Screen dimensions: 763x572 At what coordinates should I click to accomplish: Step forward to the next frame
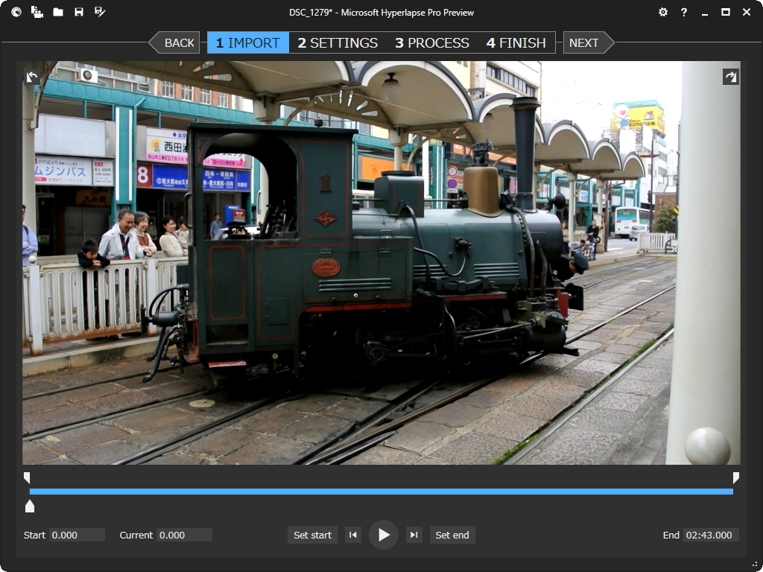(x=414, y=534)
